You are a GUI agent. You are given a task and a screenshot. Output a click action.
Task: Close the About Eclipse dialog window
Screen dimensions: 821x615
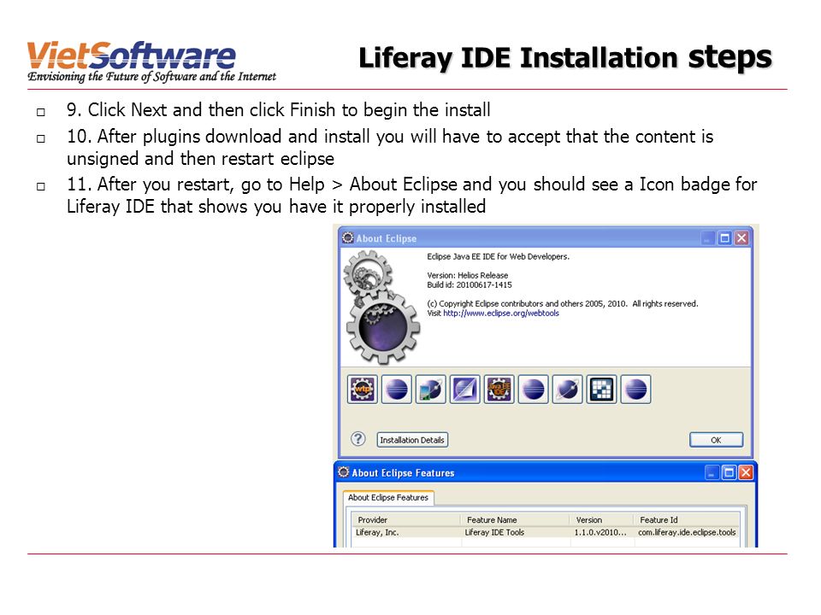[741, 238]
